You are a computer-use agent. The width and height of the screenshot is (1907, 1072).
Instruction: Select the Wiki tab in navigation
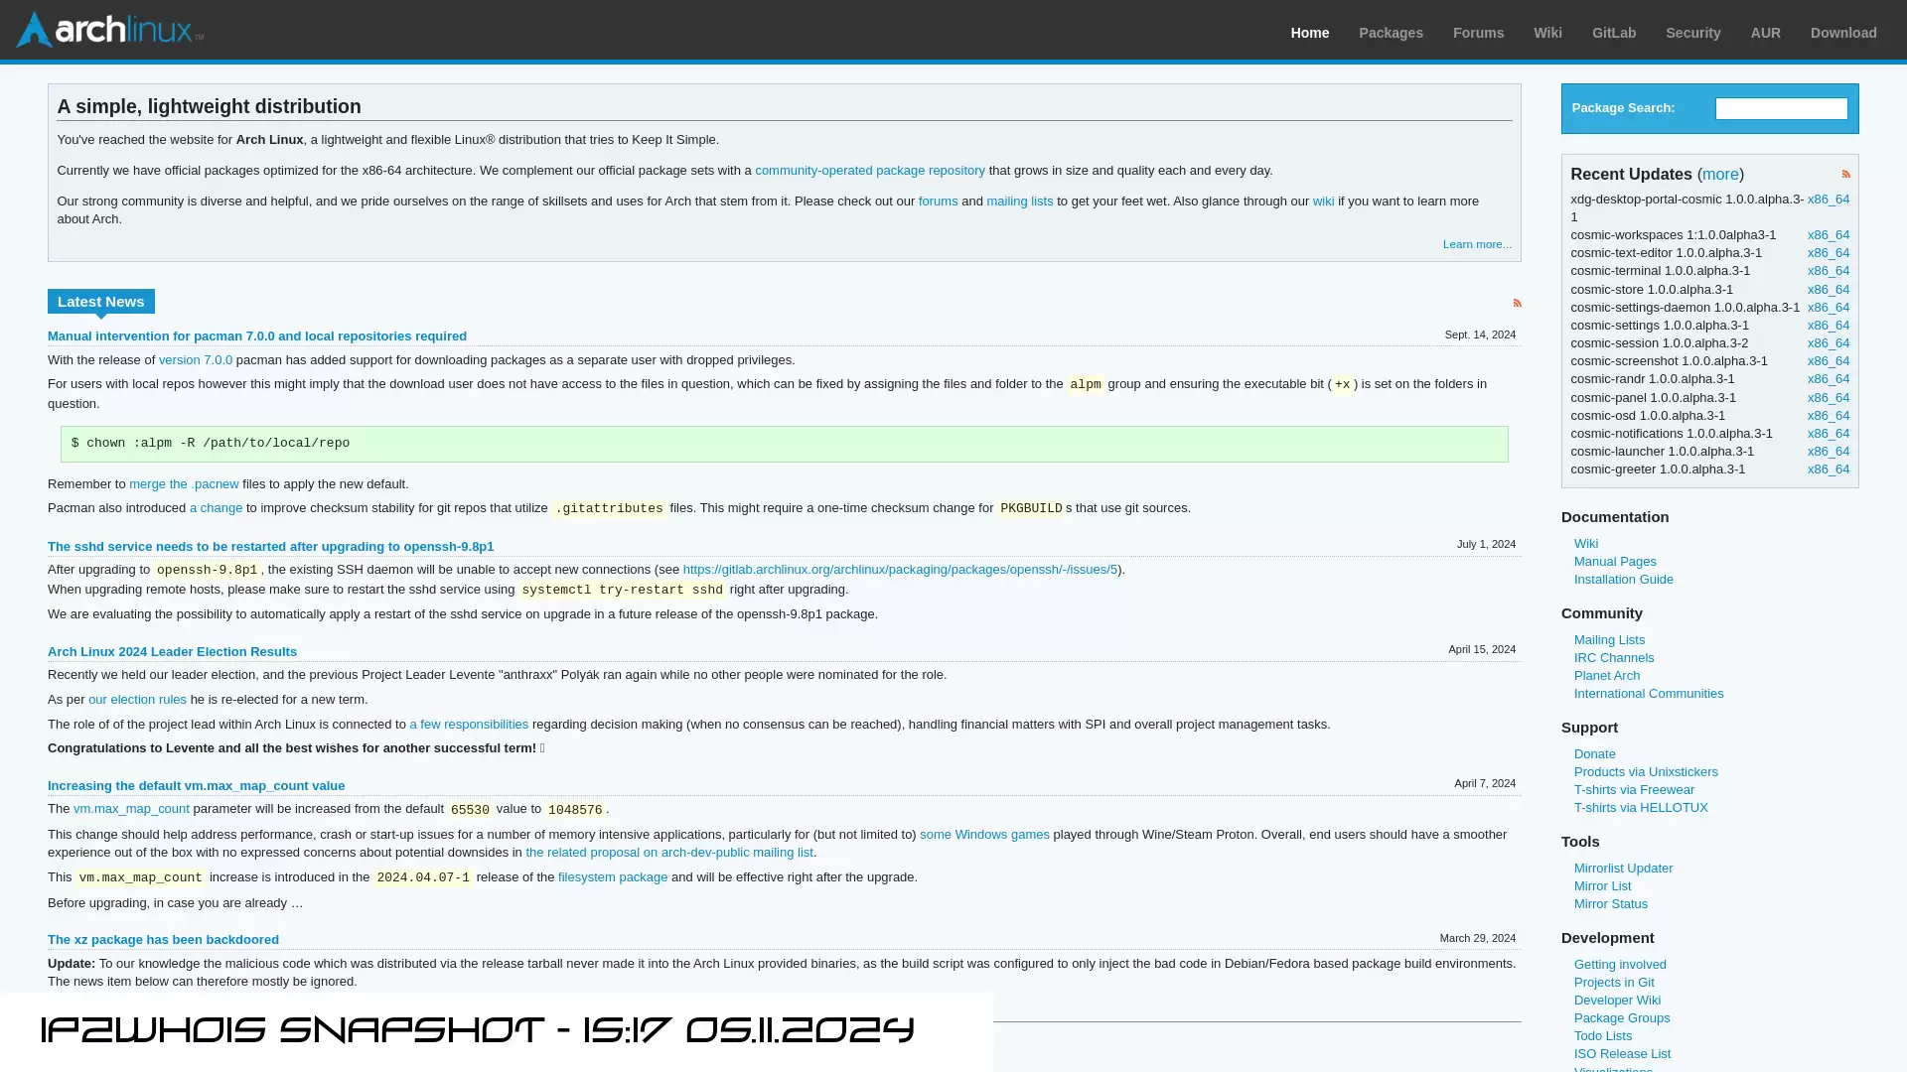point(1546,33)
